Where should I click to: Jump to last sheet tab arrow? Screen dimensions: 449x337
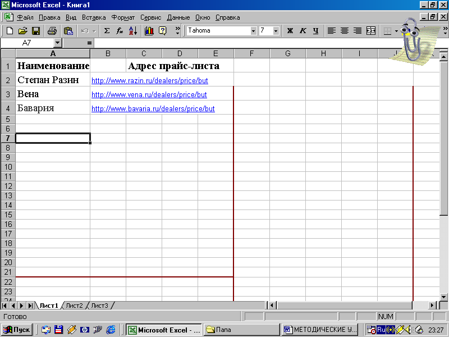30,306
